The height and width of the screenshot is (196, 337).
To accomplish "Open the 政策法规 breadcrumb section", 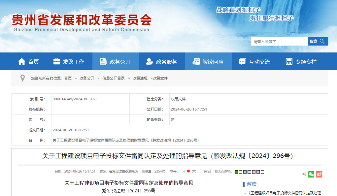I will [140, 78].
